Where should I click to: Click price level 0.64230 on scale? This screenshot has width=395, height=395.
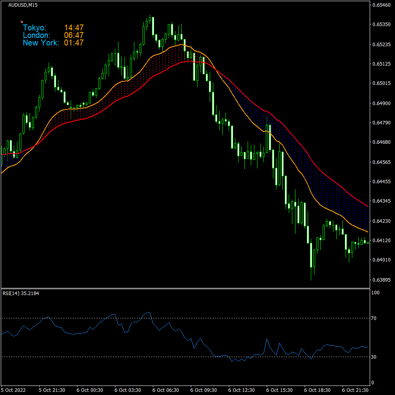pos(382,221)
